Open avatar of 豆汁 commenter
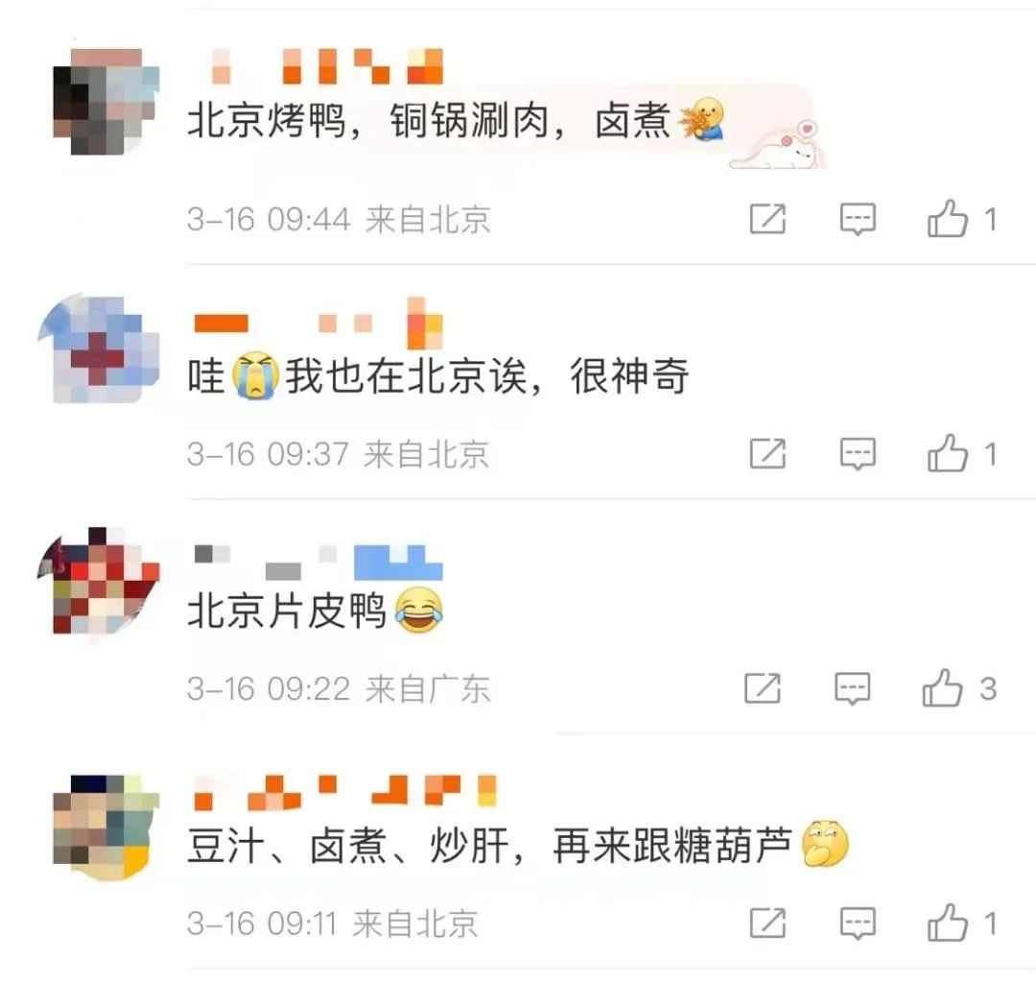The height and width of the screenshot is (984, 1036). click(x=106, y=828)
